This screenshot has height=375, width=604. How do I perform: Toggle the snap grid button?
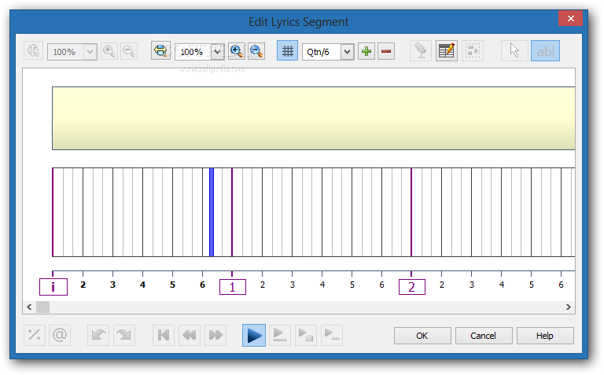(x=287, y=51)
